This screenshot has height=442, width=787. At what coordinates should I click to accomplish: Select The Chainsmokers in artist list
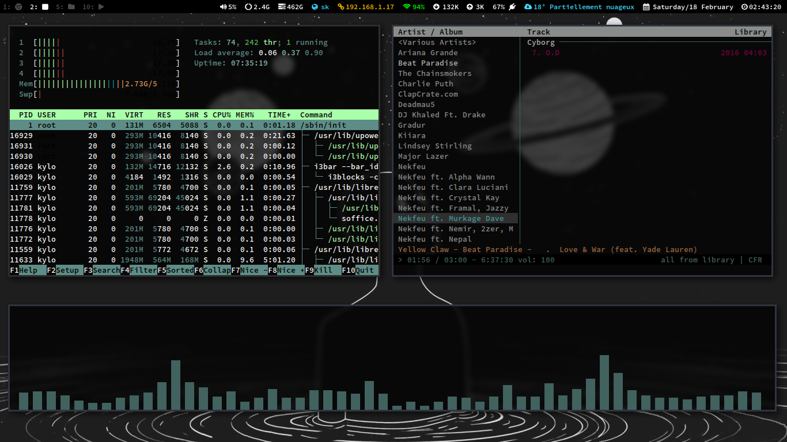pos(435,73)
